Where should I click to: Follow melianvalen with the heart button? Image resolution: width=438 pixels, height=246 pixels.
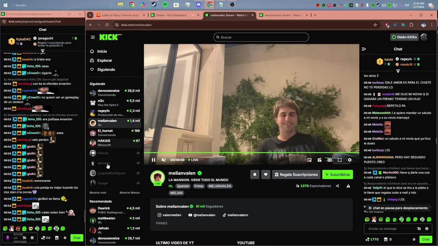click(266, 175)
